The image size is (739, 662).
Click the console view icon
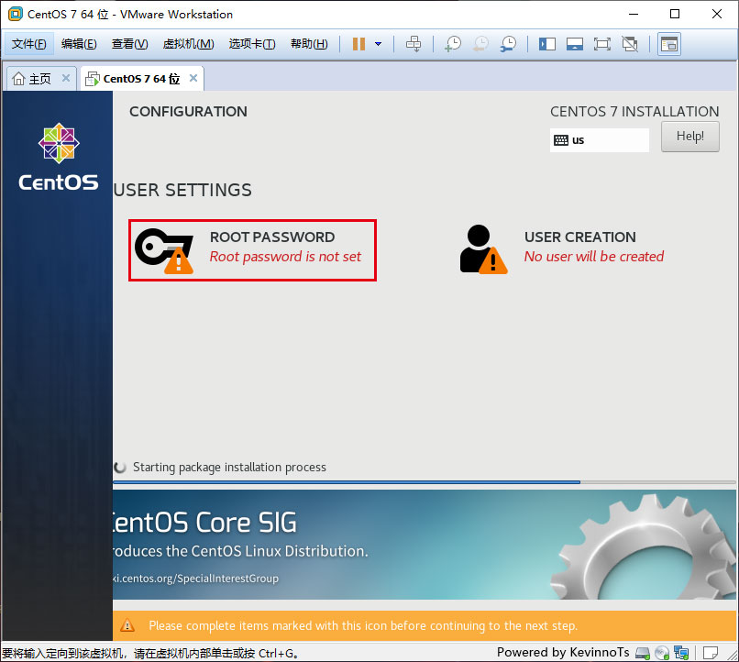(x=669, y=44)
